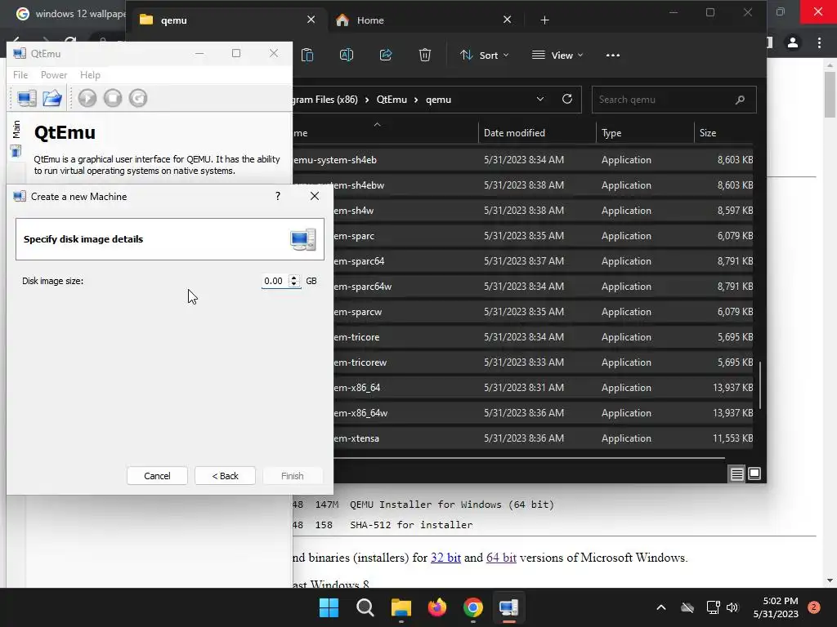Viewport: 837px width, 627px height.
Task: Go back with the < Back button
Action: (x=225, y=476)
